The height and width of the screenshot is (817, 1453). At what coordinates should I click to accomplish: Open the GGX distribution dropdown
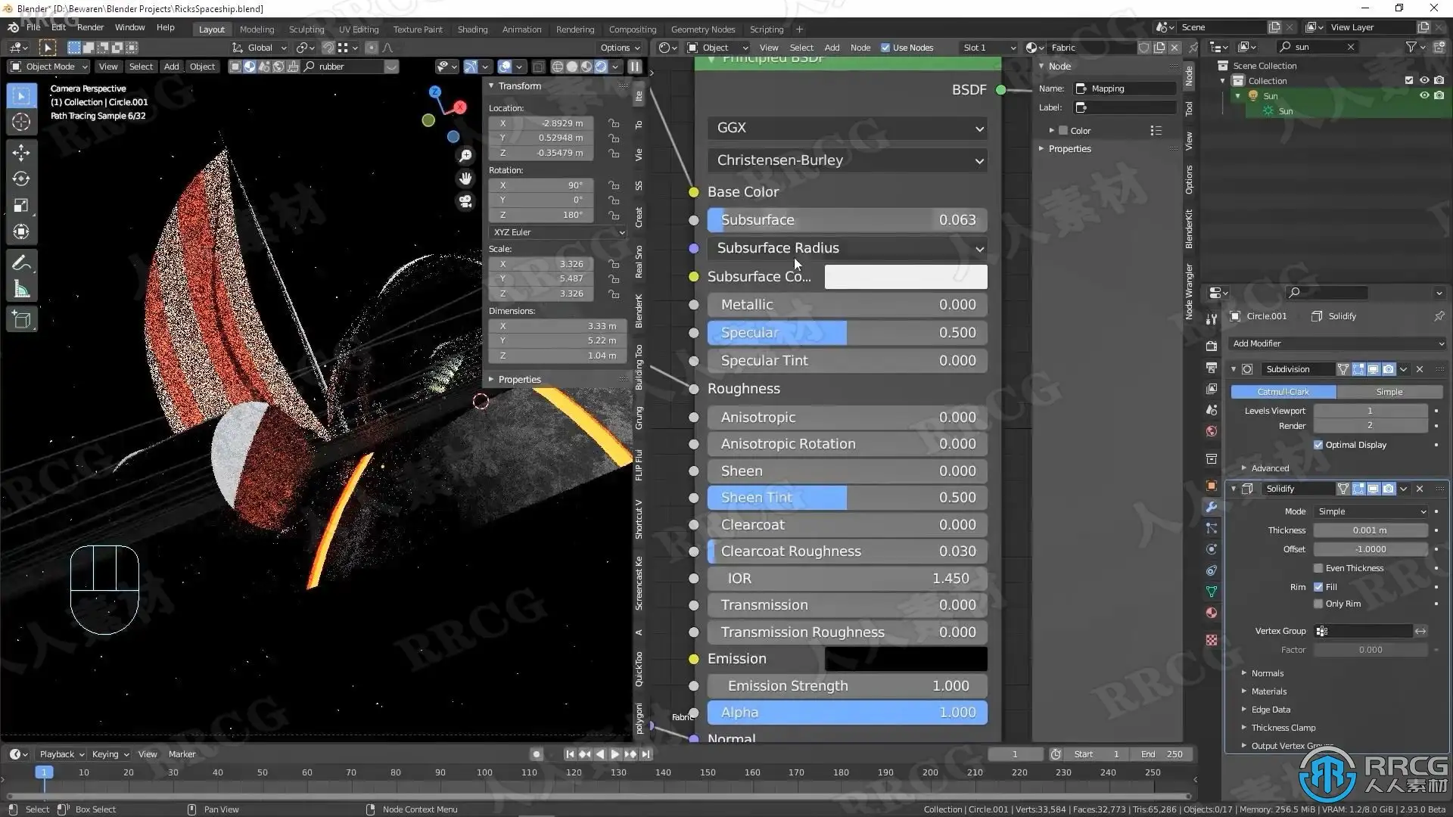pos(847,128)
